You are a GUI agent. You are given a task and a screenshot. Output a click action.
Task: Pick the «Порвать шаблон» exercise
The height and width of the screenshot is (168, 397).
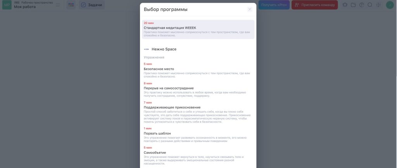(157, 134)
